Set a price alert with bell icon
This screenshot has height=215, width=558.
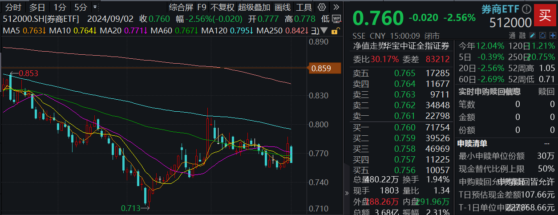click(x=542, y=36)
